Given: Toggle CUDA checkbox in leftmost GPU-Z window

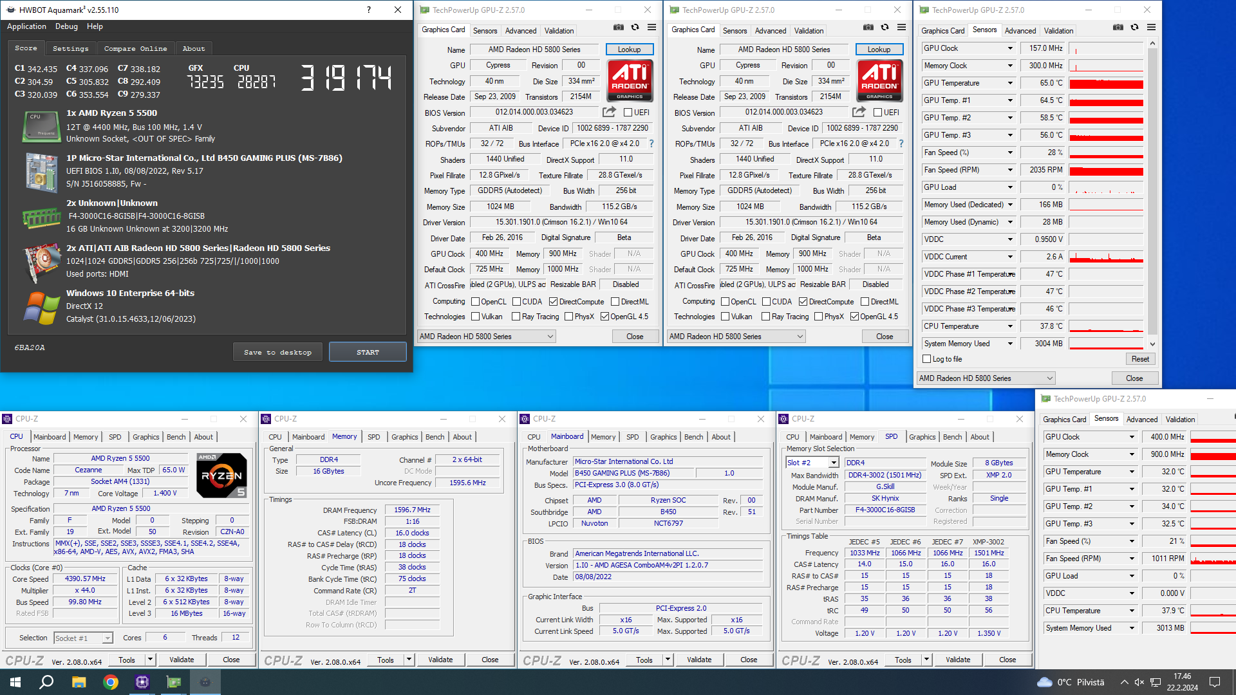Looking at the screenshot, I should [516, 302].
